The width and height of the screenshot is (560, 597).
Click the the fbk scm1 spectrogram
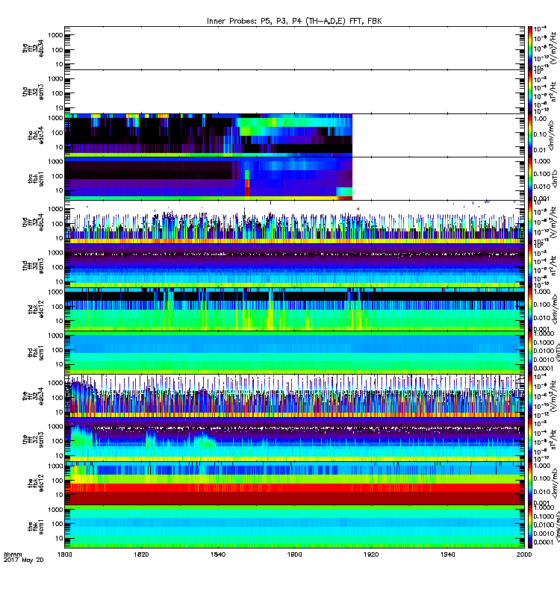click(294, 527)
